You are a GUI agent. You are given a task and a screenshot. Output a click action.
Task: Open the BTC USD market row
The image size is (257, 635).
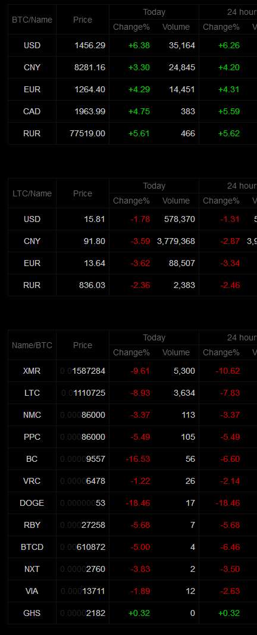point(132,45)
